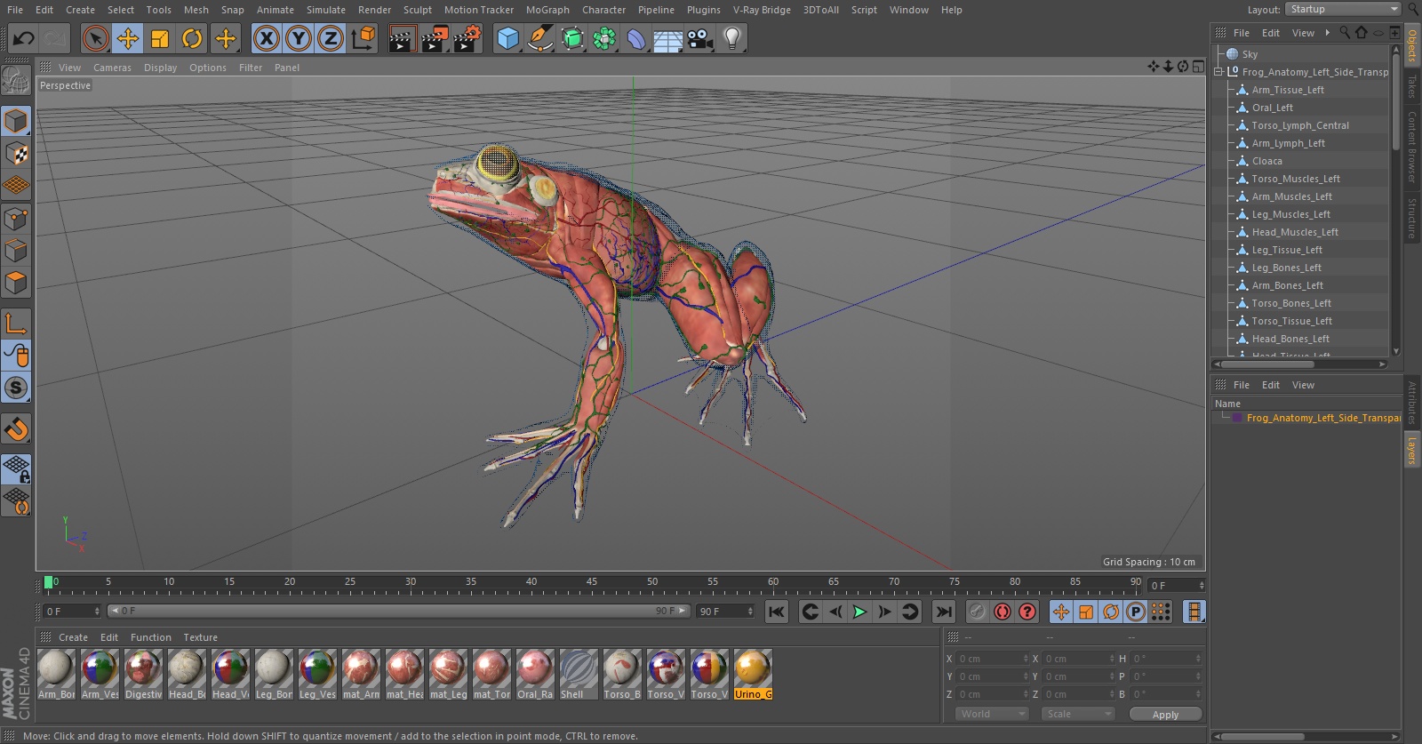Screen dimensions: 1422x744
Task: Select the Torso_Lymph_Central object
Action: [x=1300, y=125]
